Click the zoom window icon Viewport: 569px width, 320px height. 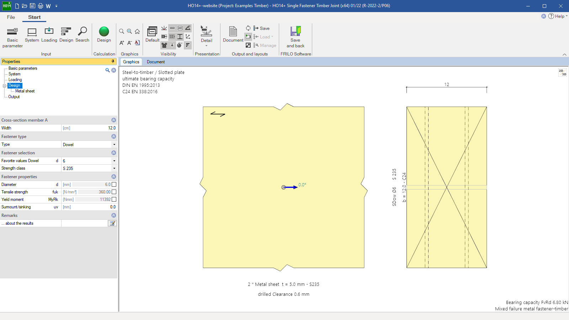click(x=129, y=31)
